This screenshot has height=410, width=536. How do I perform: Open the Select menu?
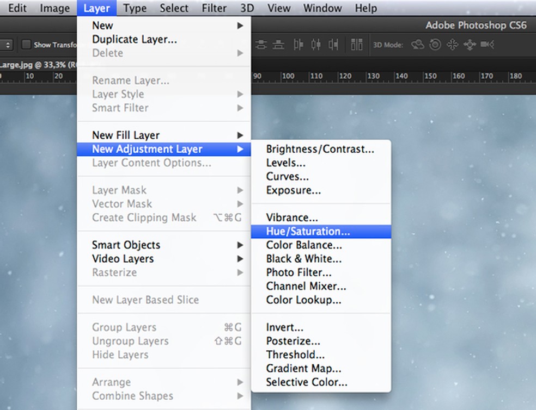coord(174,8)
